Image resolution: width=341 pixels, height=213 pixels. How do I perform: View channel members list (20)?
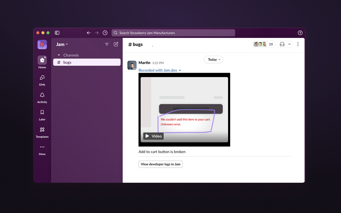pyautogui.click(x=264, y=44)
